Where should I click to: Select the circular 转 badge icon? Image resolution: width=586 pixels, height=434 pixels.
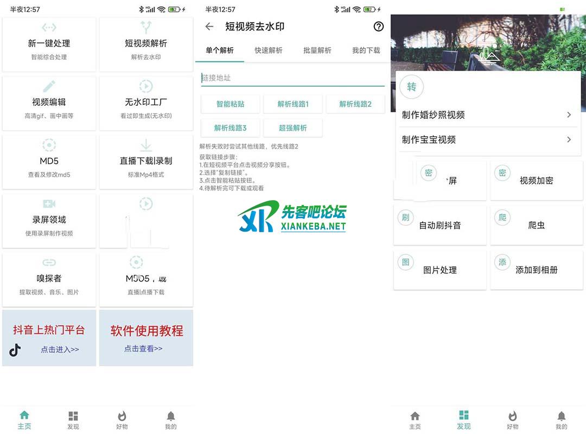click(412, 87)
